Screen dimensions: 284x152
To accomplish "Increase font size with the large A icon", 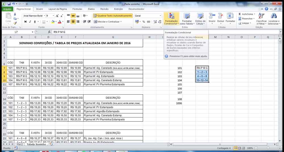I will pyautogui.click(x=57, y=16).
